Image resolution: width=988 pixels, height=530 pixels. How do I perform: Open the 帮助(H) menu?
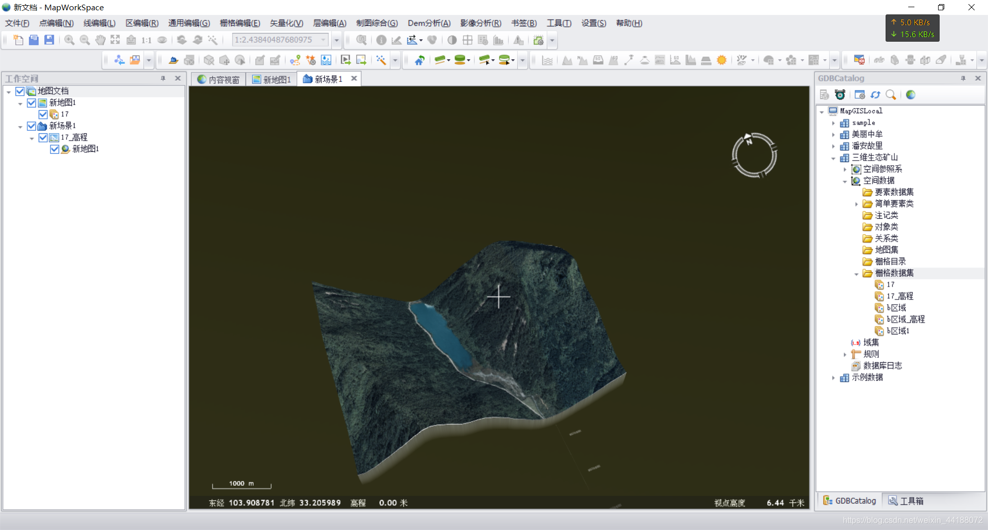(x=629, y=23)
